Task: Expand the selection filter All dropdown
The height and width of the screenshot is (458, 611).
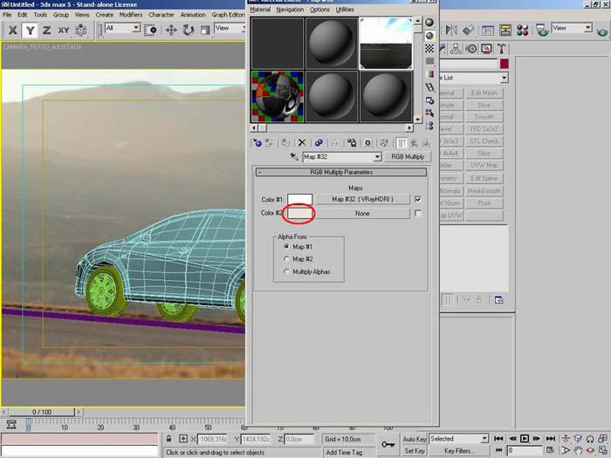Action: (x=135, y=29)
